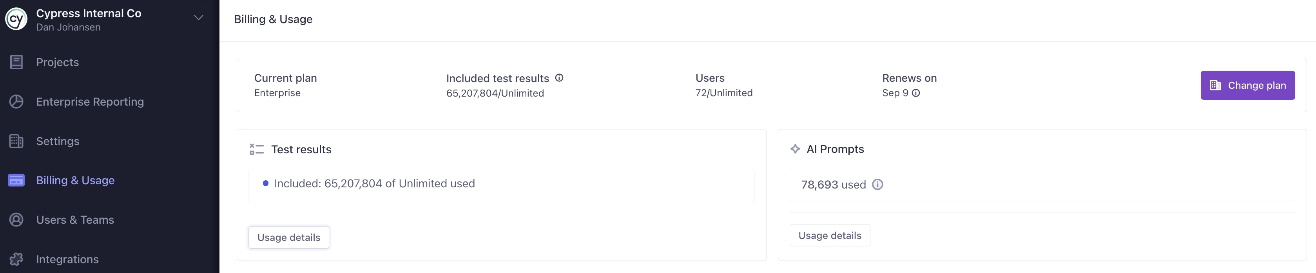Viewport: 1316px width, 273px height.
Task: Select Billing & Usage in the sidebar
Action: click(x=75, y=180)
